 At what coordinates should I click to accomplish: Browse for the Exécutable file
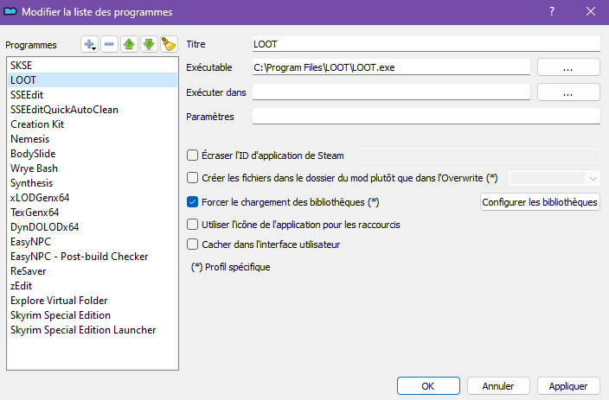coord(568,67)
